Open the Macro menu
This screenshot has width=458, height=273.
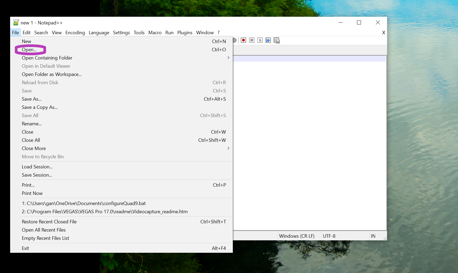tap(155, 32)
